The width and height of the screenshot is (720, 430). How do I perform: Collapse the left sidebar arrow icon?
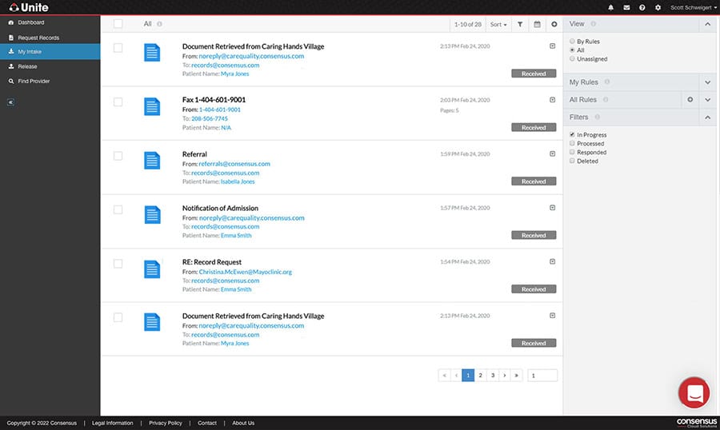[10, 102]
